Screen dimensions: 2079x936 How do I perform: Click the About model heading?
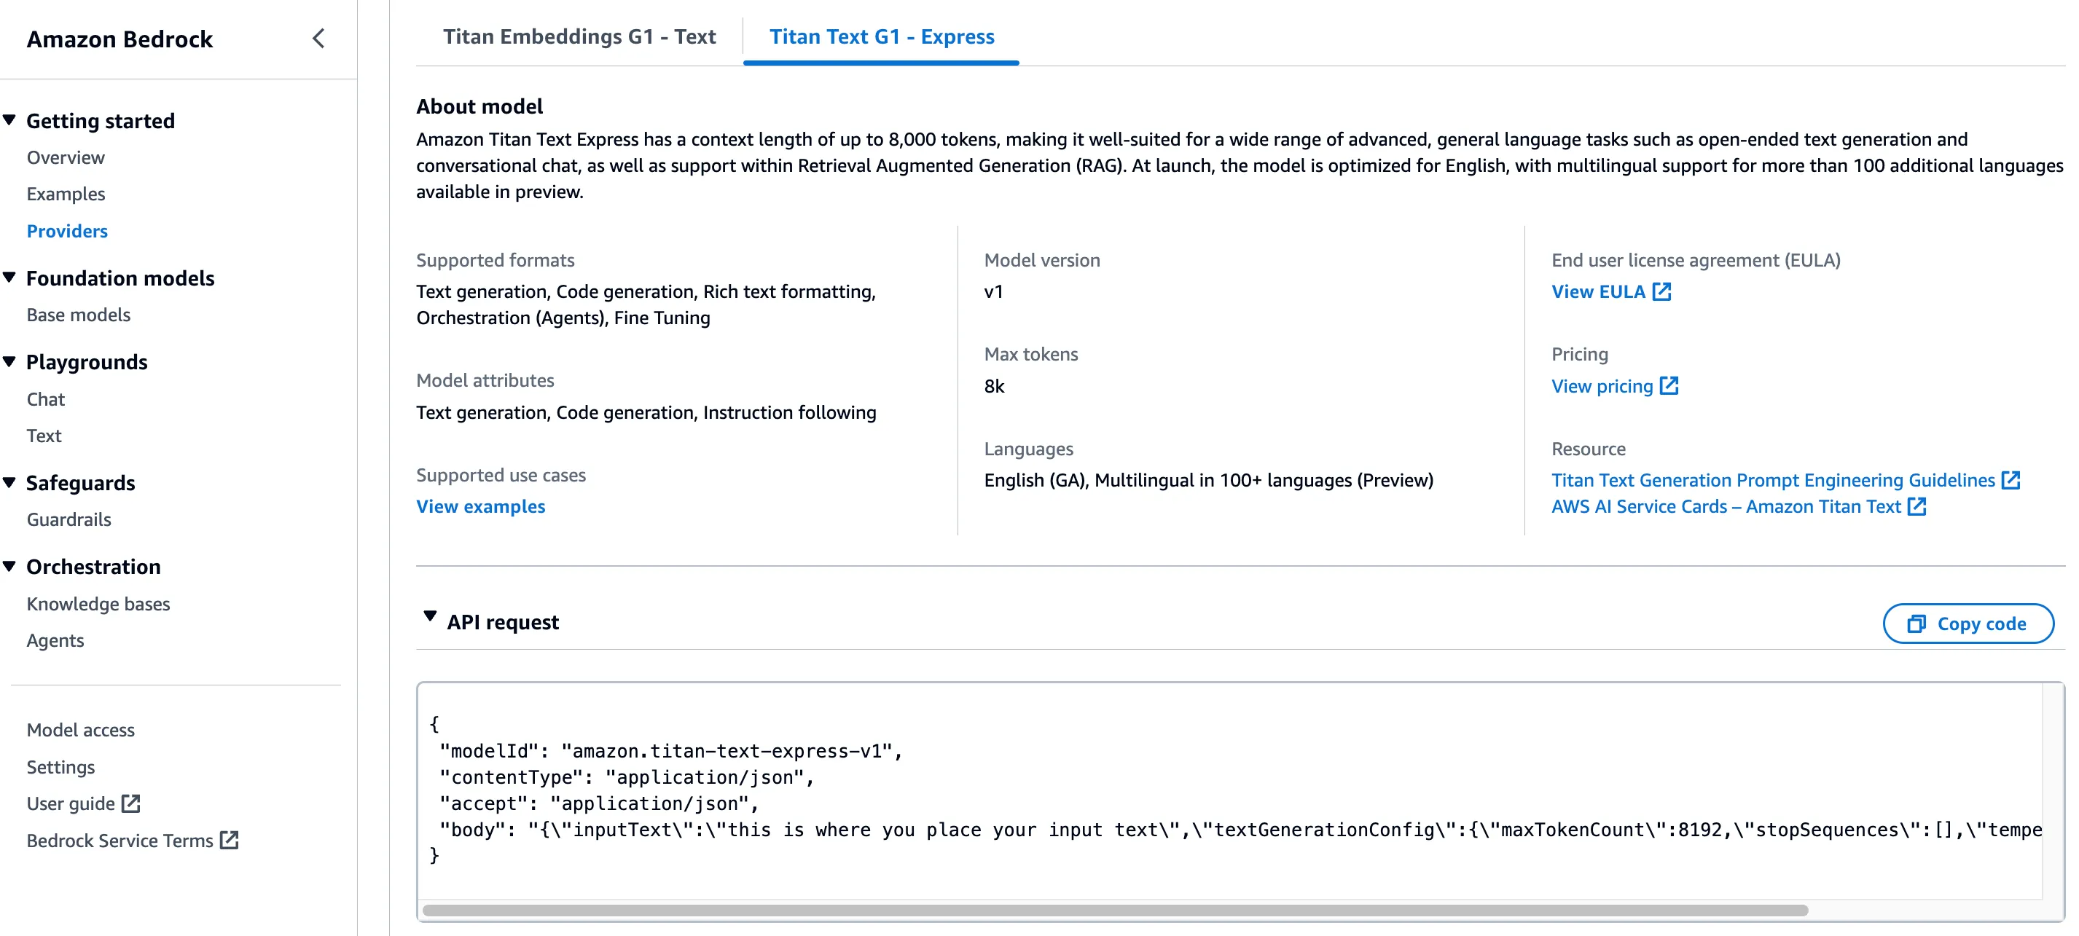[x=479, y=106]
